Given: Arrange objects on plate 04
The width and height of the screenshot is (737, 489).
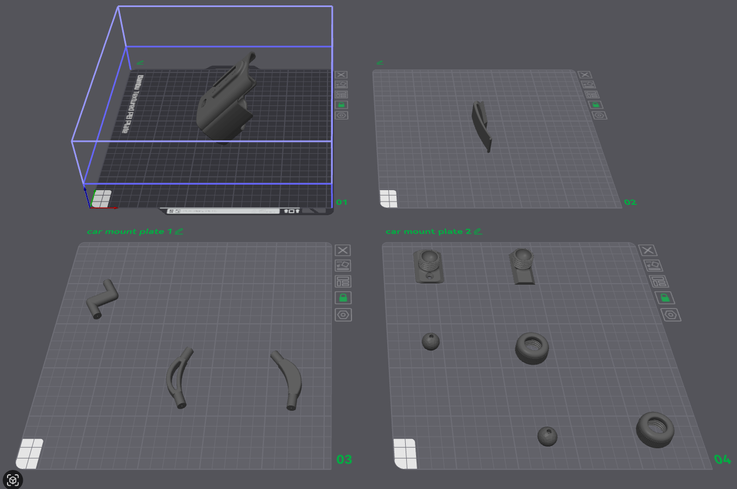Looking at the screenshot, I should 659,281.
